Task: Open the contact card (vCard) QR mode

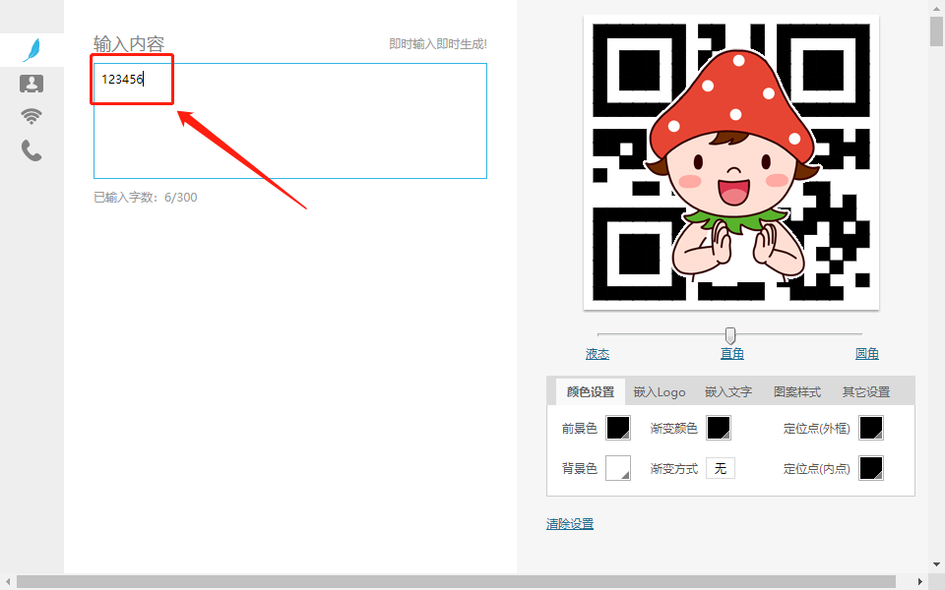Action: (x=31, y=84)
